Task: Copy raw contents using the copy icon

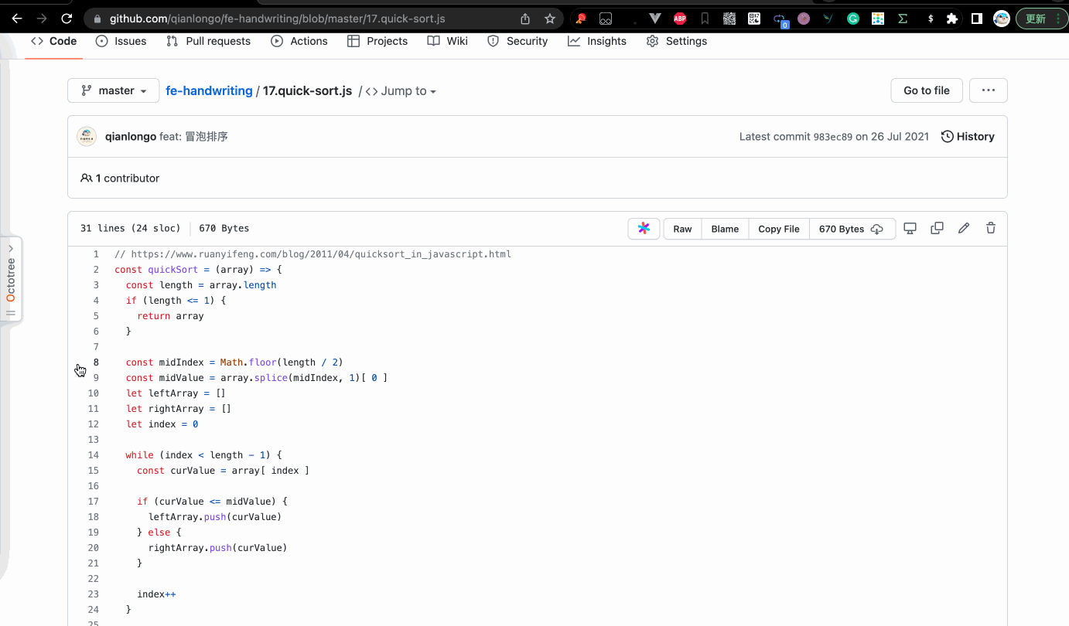Action: 937,229
